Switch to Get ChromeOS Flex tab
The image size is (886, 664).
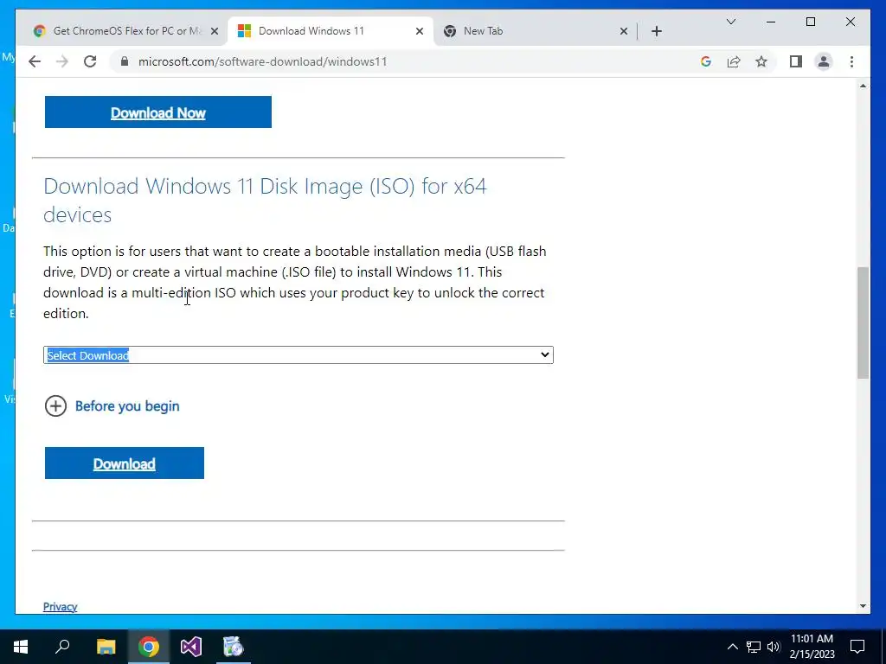(125, 31)
